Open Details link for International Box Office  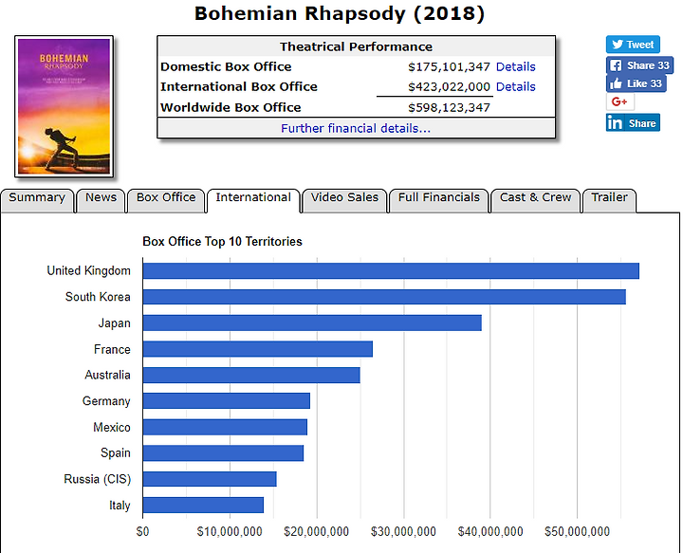click(x=515, y=87)
